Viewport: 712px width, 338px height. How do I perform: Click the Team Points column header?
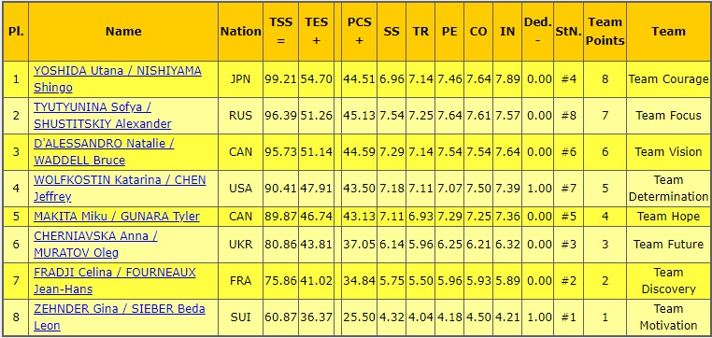pos(605,32)
